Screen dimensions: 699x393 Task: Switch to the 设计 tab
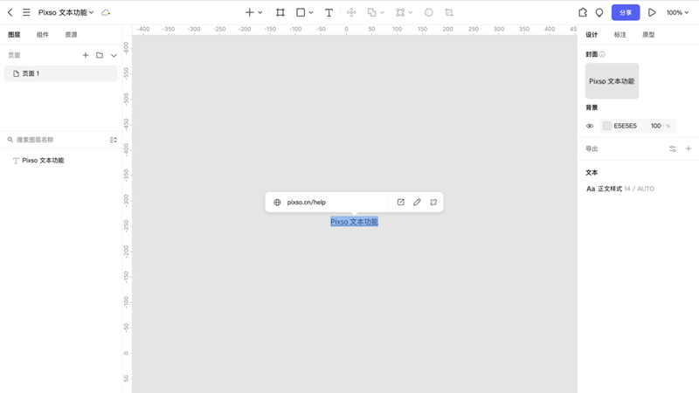[592, 34]
